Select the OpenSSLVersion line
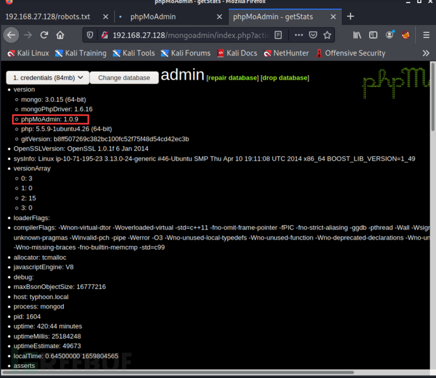436x378 pixels. 81,149
